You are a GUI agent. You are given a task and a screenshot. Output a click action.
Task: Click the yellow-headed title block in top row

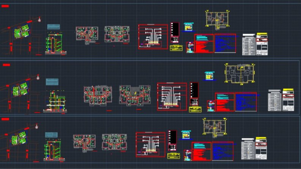click(x=262, y=44)
